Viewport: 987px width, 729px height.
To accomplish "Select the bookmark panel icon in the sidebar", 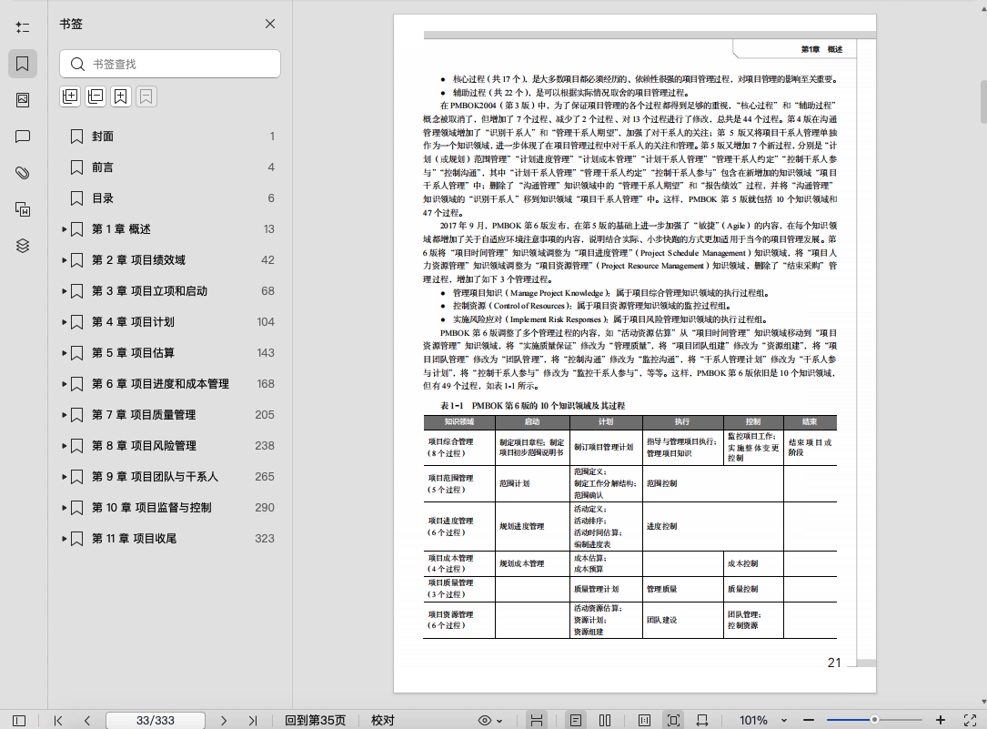I will pyautogui.click(x=23, y=64).
